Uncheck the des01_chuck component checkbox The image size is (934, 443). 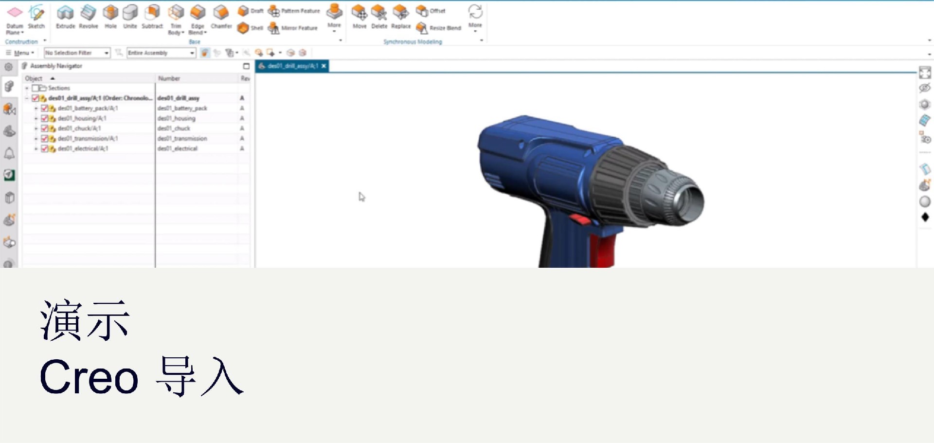pyautogui.click(x=45, y=129)
